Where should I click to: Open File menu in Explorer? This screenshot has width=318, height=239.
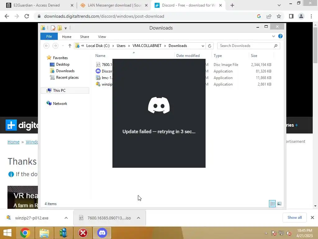point(49,36)
